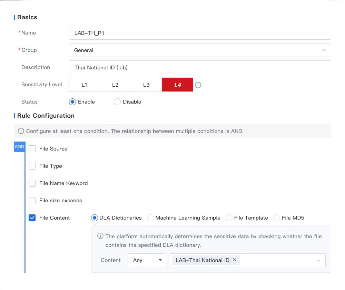Screen dimensions: 345x290
Task: Check the File Source condition
Action: [x=32, y=149]
